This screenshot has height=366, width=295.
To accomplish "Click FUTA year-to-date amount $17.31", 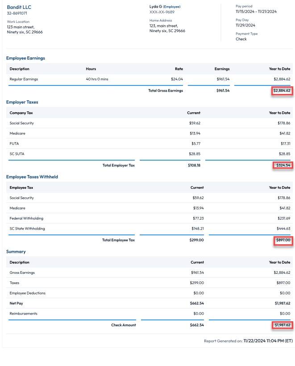I will pos(286,144).
